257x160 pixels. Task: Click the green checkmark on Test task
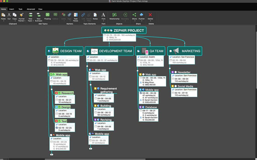pos(59,121)
